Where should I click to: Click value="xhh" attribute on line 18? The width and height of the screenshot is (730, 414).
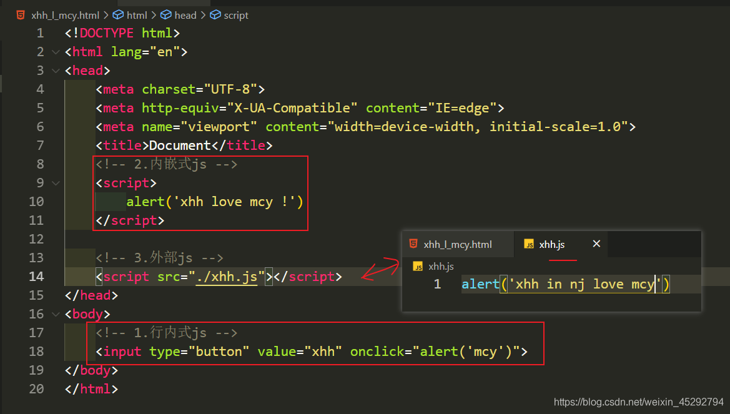click(x=300, y=352)
